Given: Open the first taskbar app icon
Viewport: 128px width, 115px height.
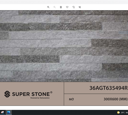Looking at the screenshot, I should point(3,112).
